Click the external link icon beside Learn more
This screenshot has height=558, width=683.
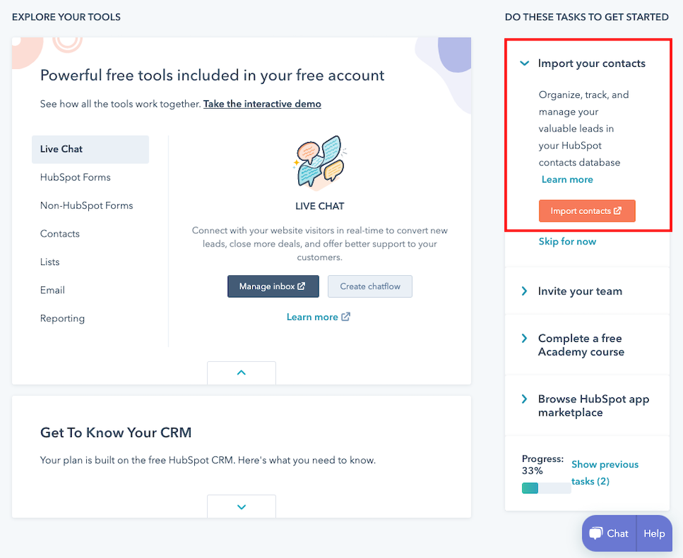pos(347,316)
